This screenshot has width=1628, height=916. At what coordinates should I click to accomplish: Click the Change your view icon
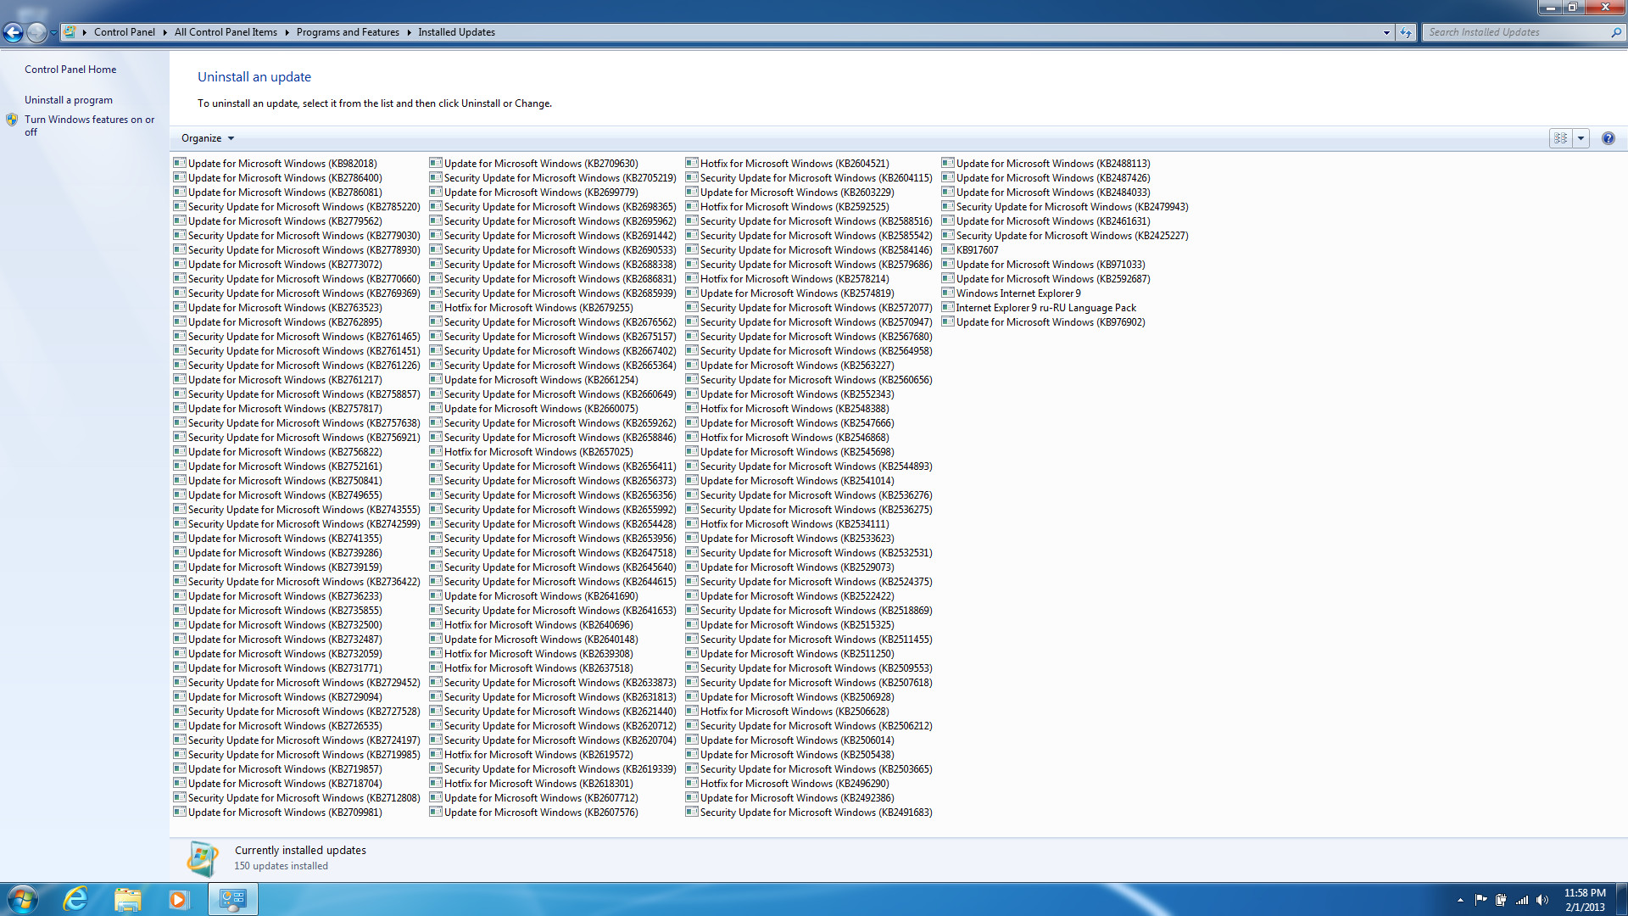pyautogui.click(x=1560, y=138)
